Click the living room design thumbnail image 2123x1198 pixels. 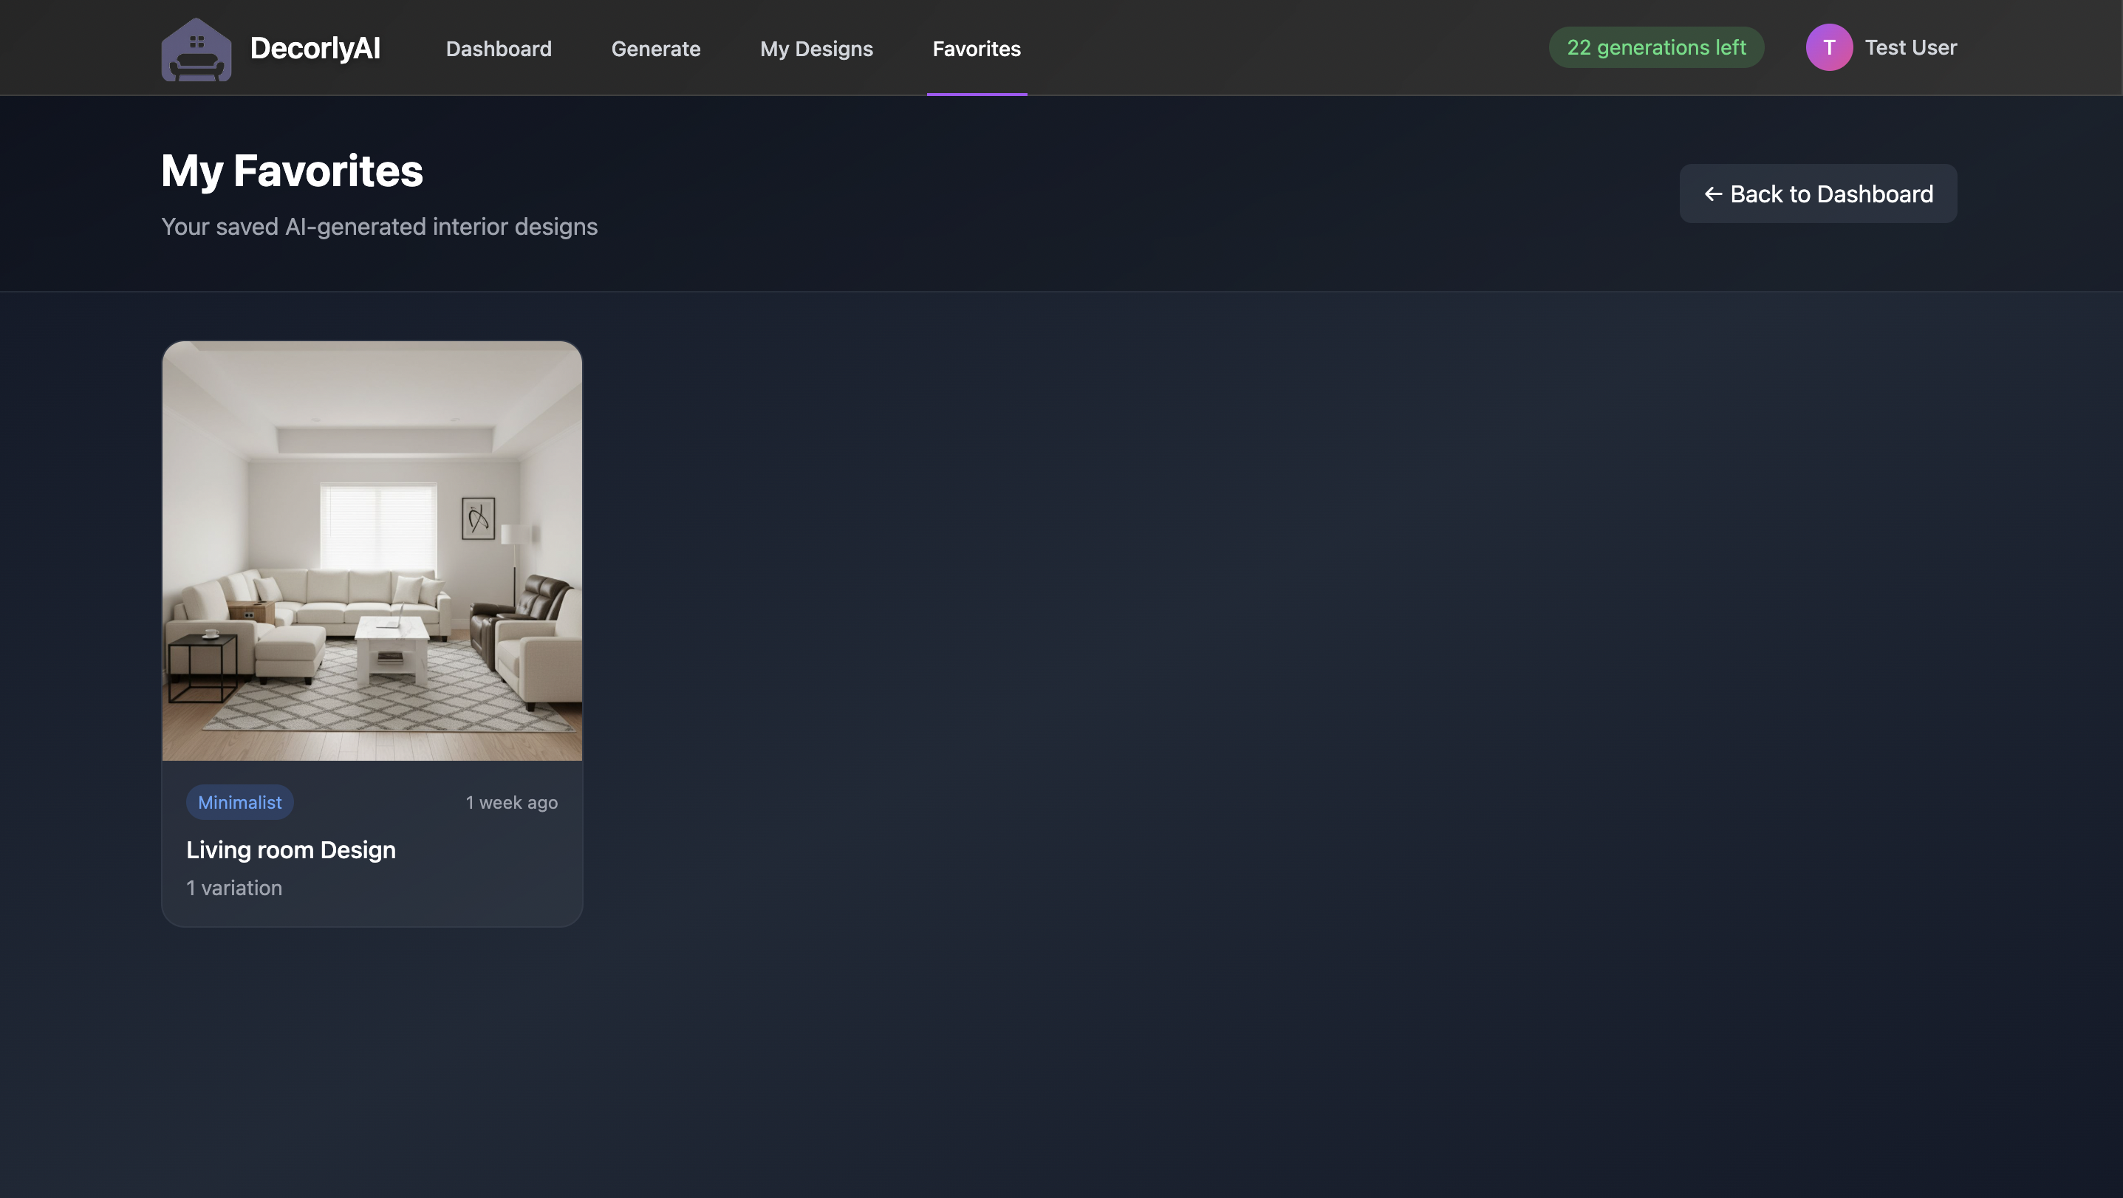coord(372,550)
